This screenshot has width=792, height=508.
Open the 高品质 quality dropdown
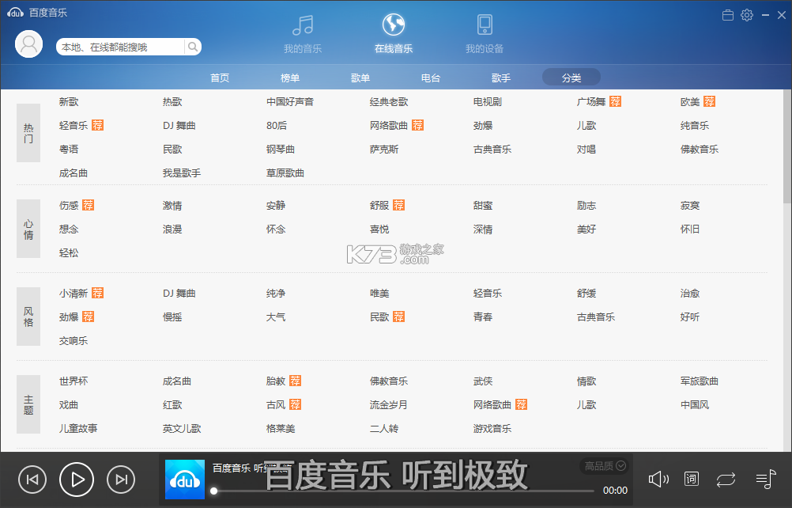pyautogui.click(x=605, y=465)
